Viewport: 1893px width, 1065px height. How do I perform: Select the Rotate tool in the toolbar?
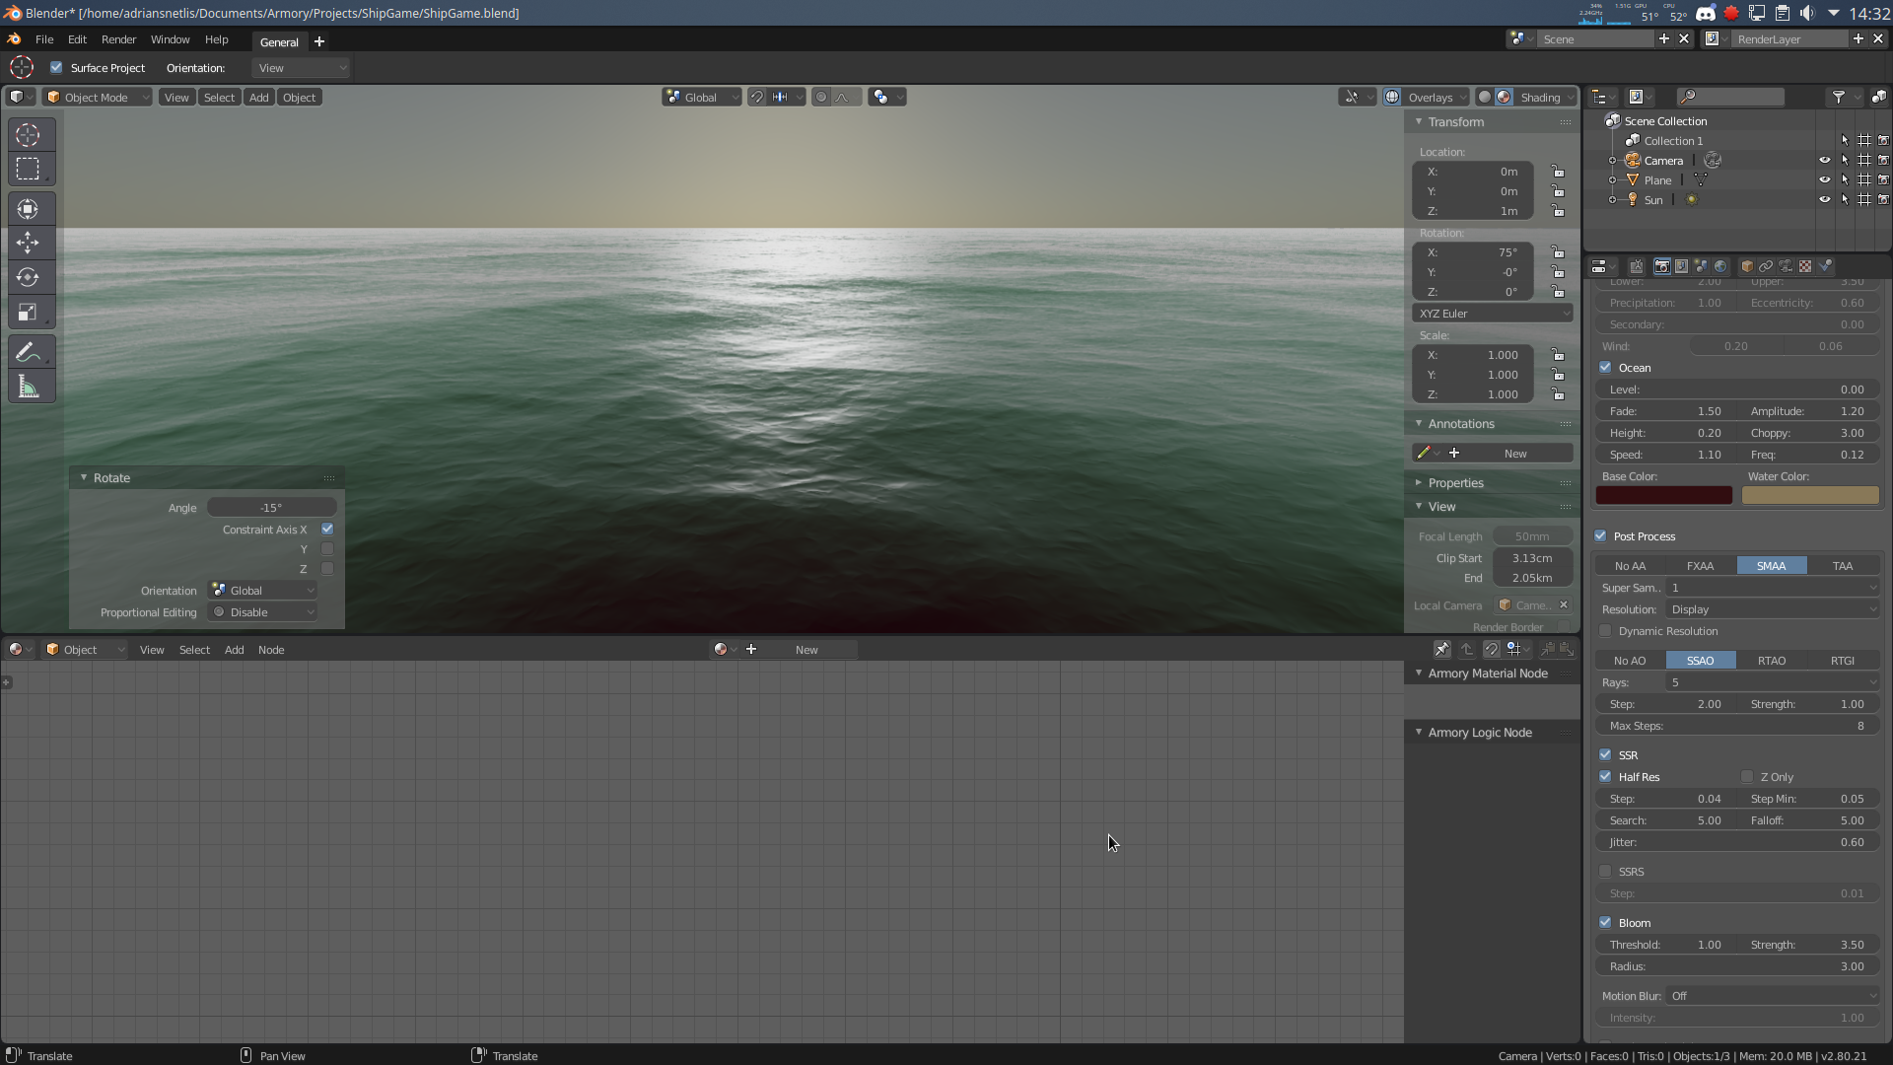click(29, 277)
